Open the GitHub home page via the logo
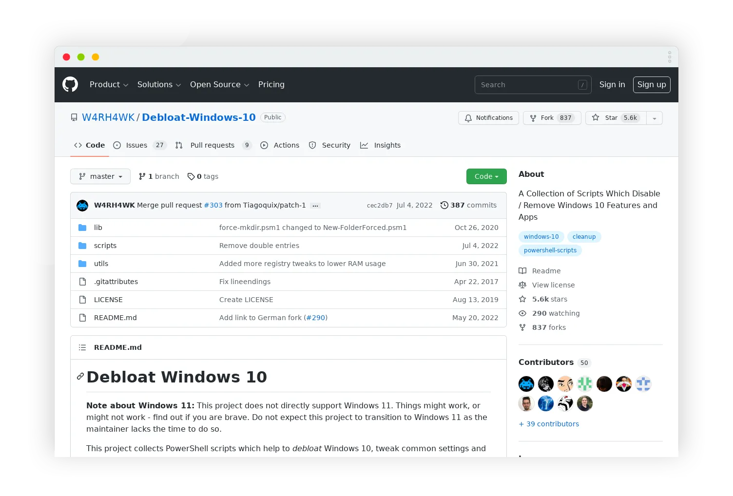The width and height of the screenshot is (733, 496). pos(70,84)
